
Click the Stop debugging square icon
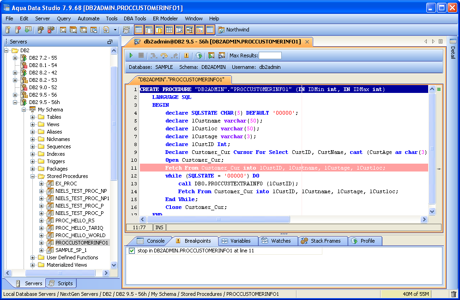[x=141, y=55]
